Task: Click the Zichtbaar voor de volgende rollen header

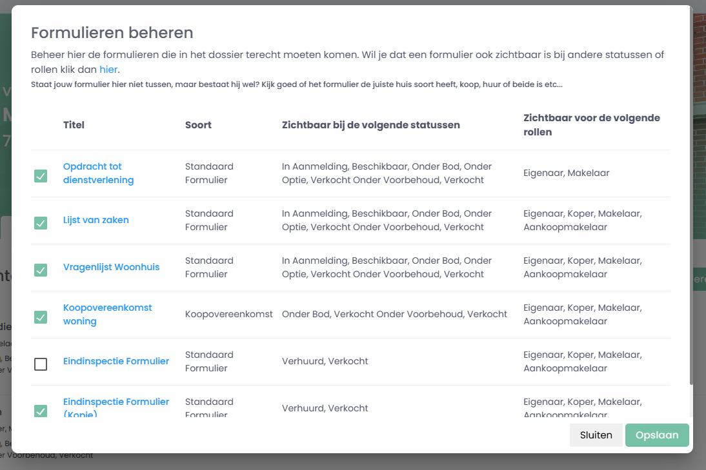Action: coord(592,125)
